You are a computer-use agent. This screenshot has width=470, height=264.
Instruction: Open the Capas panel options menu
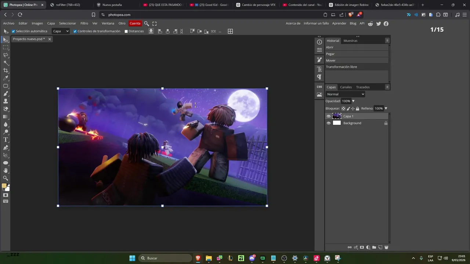coord(387,87)
